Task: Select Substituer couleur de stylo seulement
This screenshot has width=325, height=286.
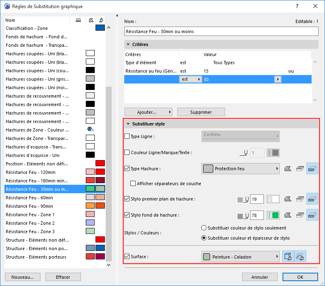Action: (204, 228)
